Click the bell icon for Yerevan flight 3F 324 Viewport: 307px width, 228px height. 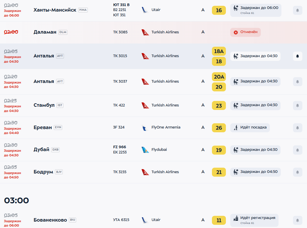coord(298,128)
